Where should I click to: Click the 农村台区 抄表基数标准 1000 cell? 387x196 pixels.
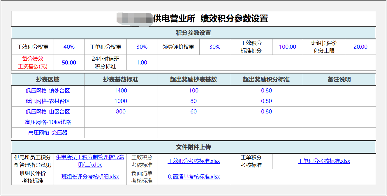pos(121,101)
